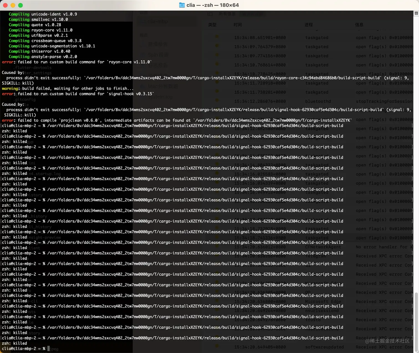Click '时间' column header in Console behind
The height and width of the screenshot is (353, 419).
pos(237,25)
